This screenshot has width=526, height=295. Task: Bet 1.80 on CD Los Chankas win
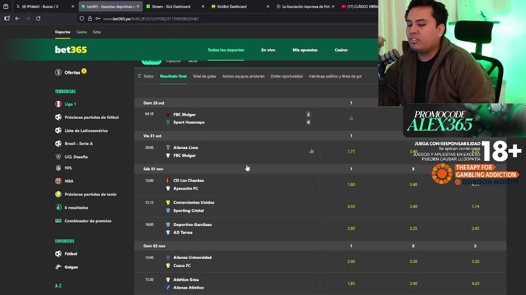pos(351,184)
